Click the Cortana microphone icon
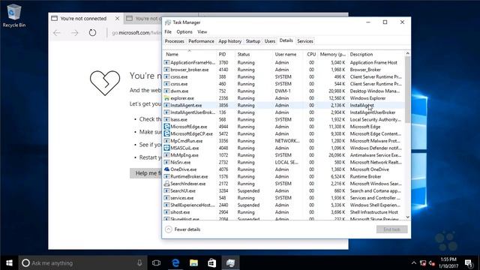 point(139,263)
